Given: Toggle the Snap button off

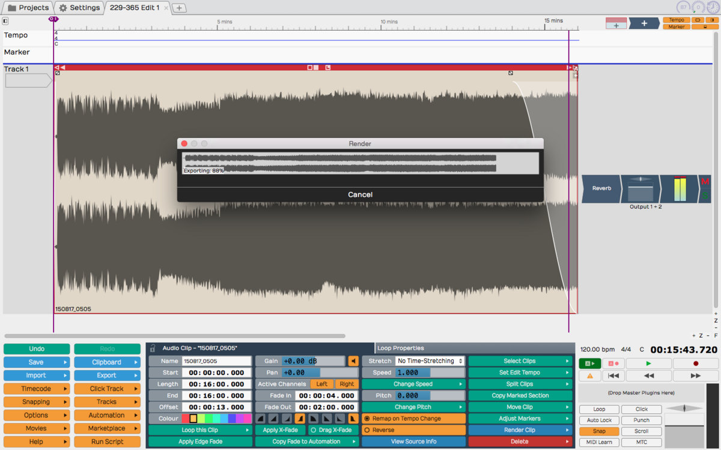Looking at the screenshot, I should 599,431.
